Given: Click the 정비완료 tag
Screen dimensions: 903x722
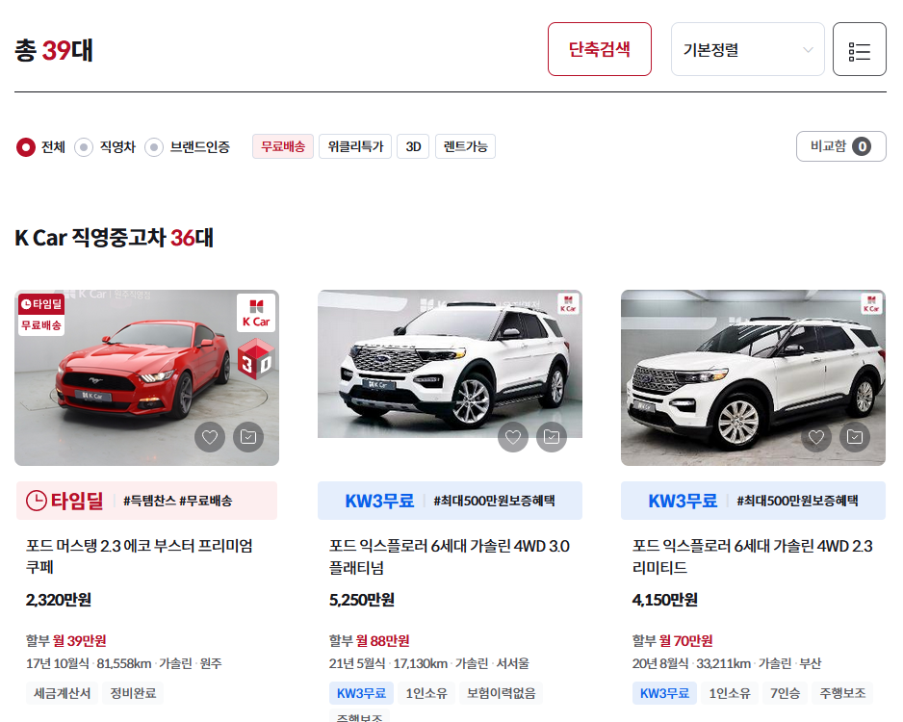Looking at the screenshot, I should [x=133, y=693].
